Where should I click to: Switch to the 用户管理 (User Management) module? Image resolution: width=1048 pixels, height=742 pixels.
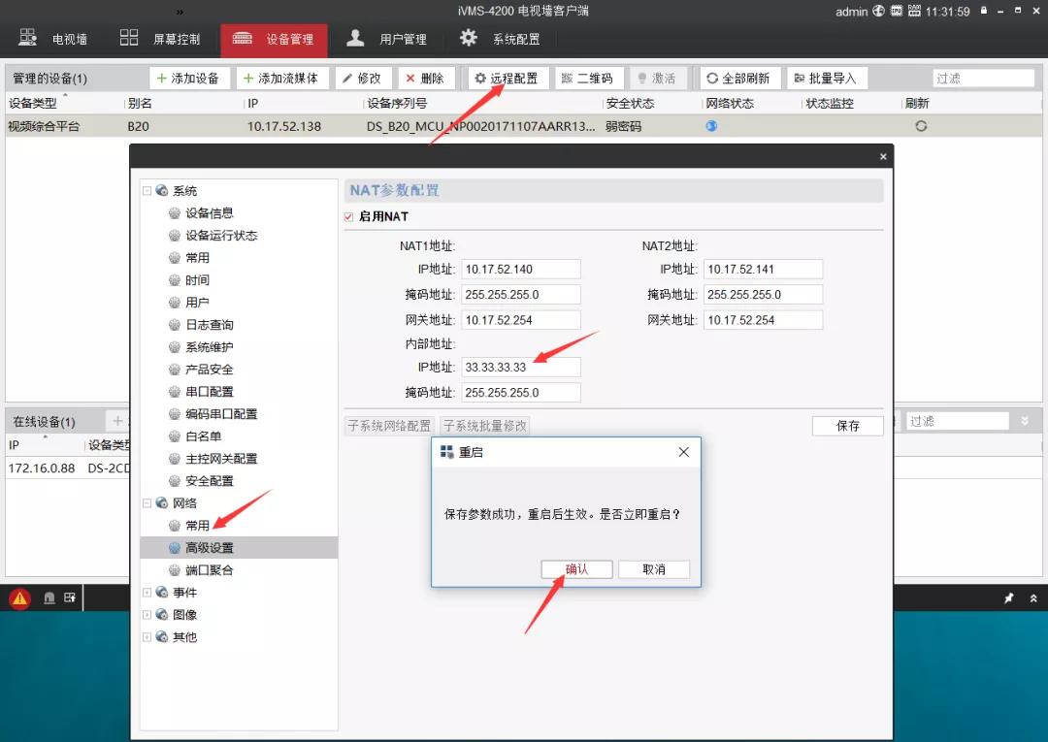(x=403, y=40)
